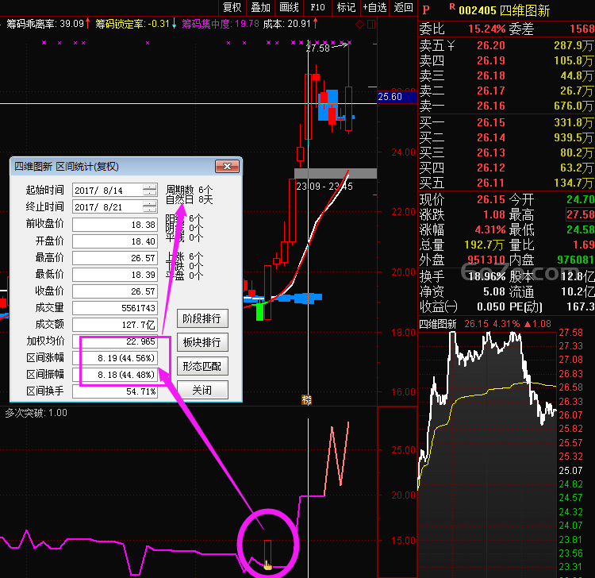Screen dimensions: 595x578
Task: Toggle 复权 price adjustment in top toolbar
Action: pos(232,7)
